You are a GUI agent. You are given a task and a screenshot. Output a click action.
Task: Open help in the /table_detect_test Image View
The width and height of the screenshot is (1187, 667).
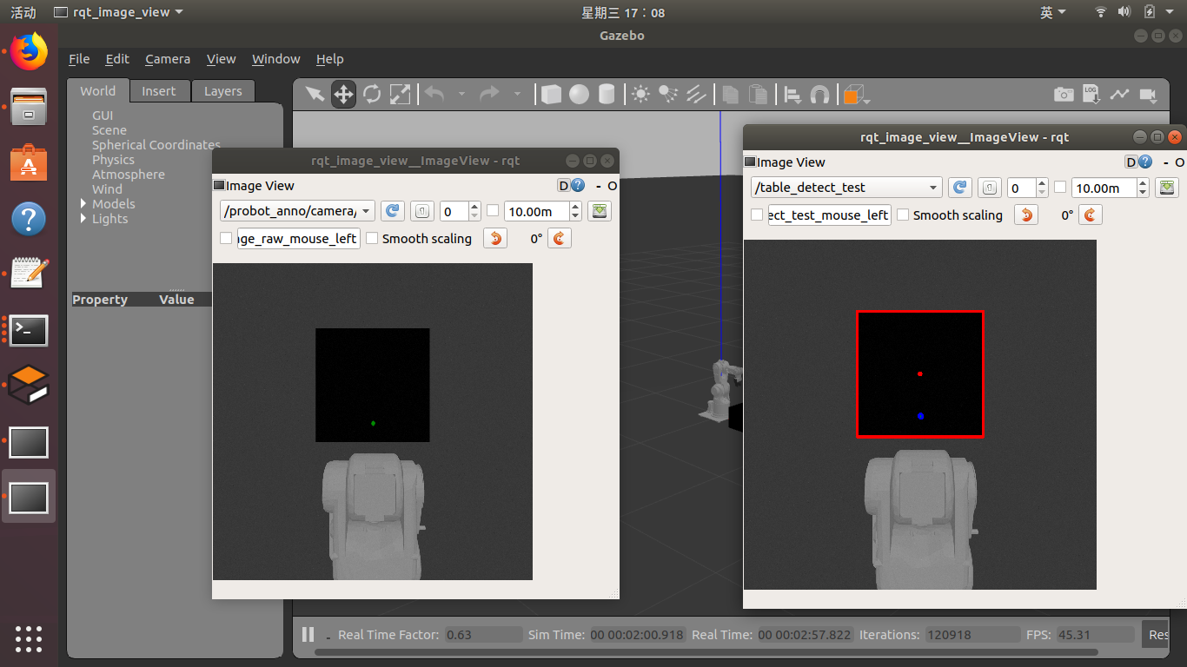click(x=1145, y=162)
